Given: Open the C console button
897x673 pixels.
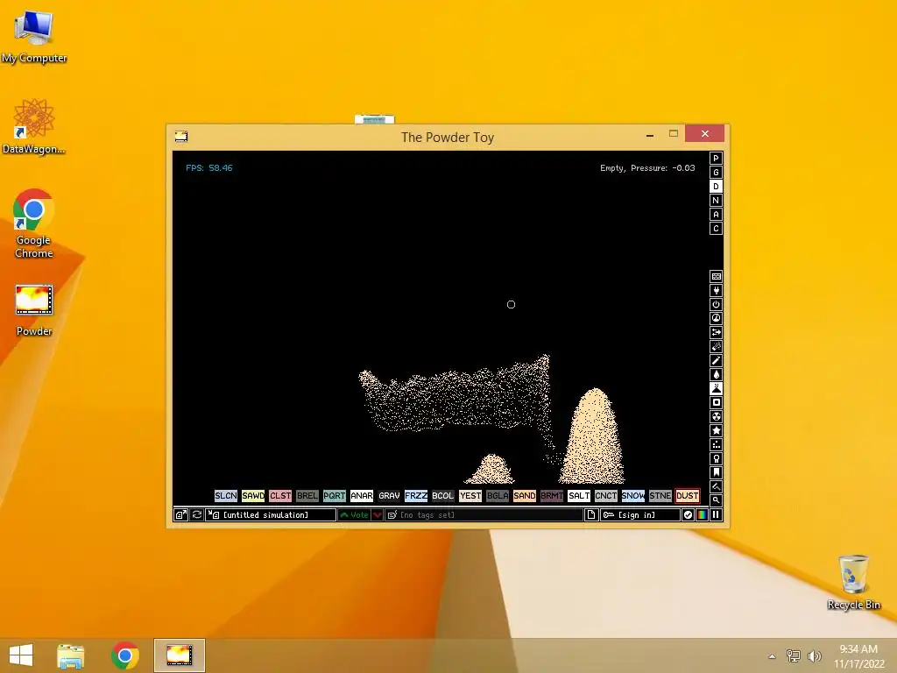Looking at the screenshot, I should tap(716, 229).
